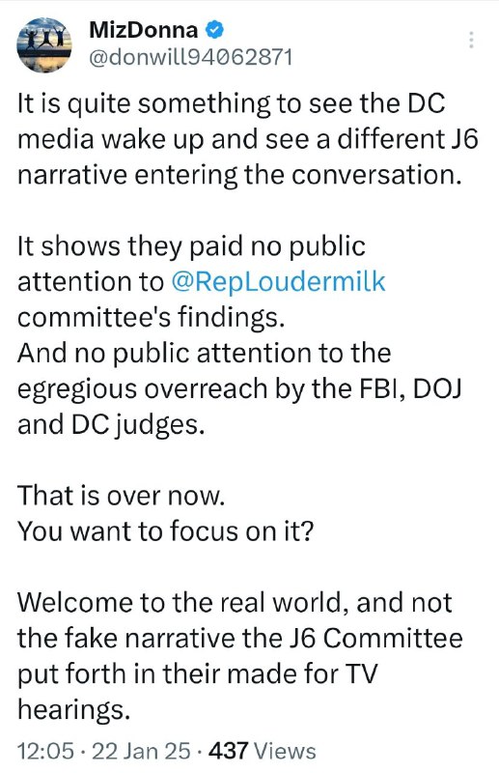Click the 22 Jan 25 date
This screenshot has width=499, height=773.
click(x=141, y=751)
